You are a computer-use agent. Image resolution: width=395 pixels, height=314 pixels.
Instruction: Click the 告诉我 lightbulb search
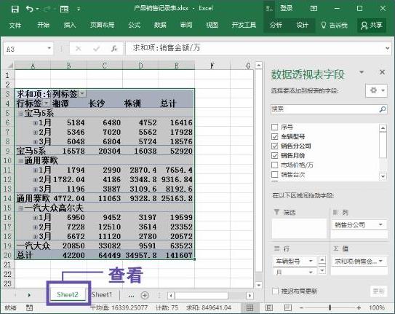click(x=335, y=25)
